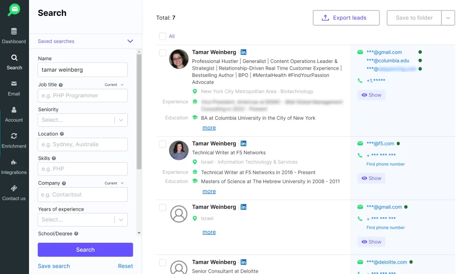This screenshot has width=464, height=274.
Task: Click the F5 Networks Tamar Weinberg profile photo
Action: (179, 150)
